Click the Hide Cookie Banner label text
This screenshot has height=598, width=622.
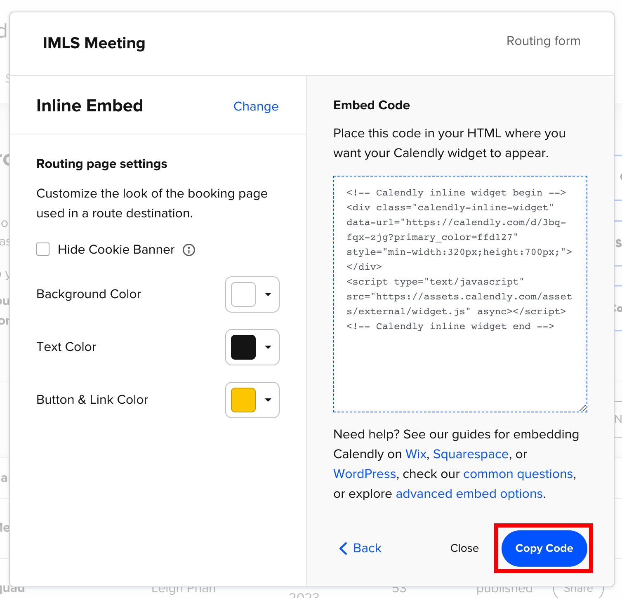pos(116,250)
